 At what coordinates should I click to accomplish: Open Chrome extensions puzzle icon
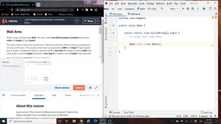click(91, 10)
